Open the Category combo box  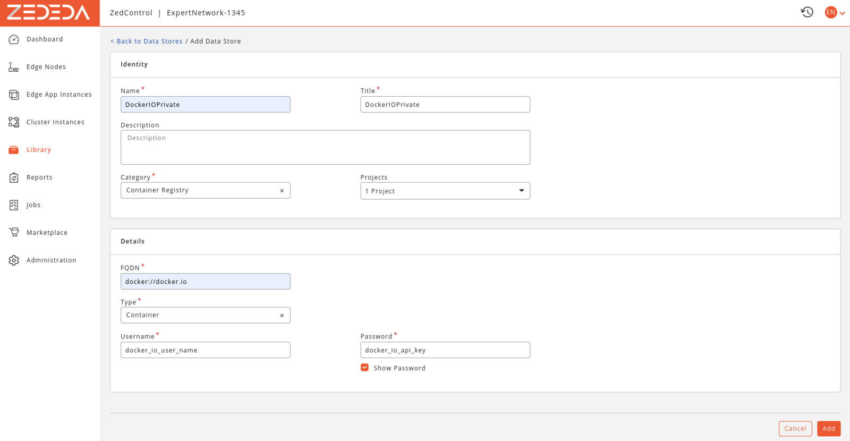point(205,190)
